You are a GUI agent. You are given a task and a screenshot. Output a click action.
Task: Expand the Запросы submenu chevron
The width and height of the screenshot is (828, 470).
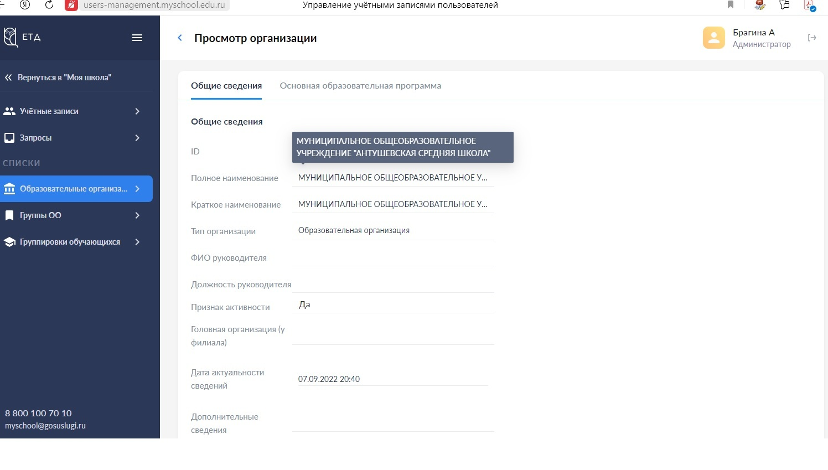coord(137,138)
